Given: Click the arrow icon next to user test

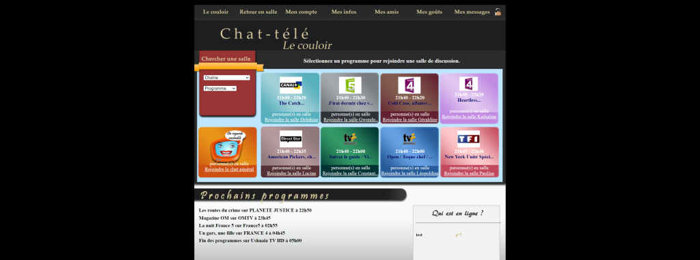Looking at the screenshot, I should tap(458, 235).
